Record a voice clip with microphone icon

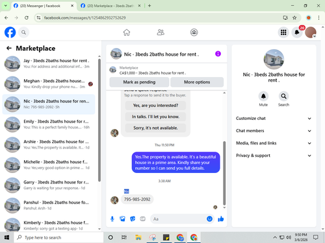112,219
